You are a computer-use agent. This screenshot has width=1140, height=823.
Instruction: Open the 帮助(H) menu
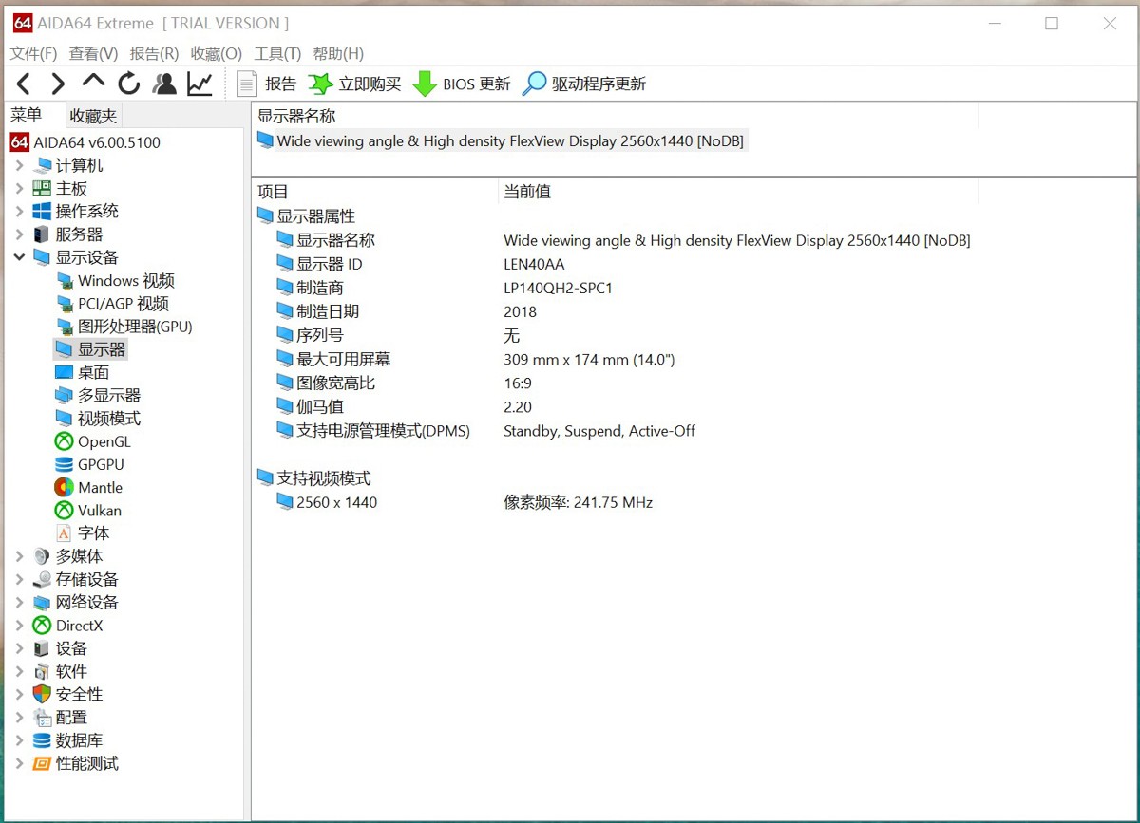[338, 54]
